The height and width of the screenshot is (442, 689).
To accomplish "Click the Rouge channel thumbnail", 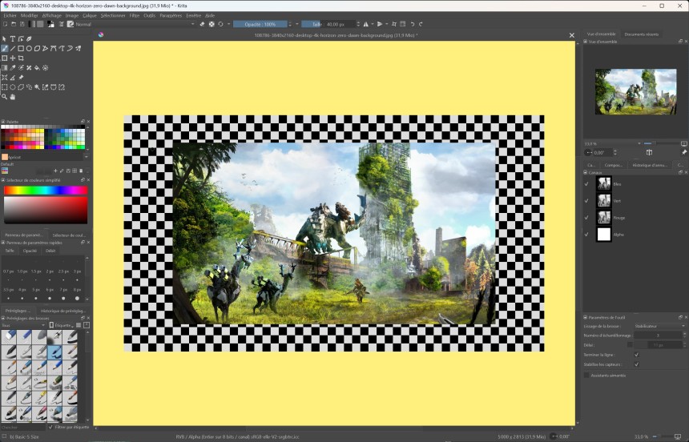I will tap(604, 217).
